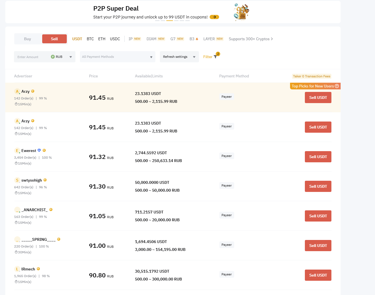Choose the USDC crypto tab
The width and height of the screenshot is (375, 295).
click(x=115, y=39)
